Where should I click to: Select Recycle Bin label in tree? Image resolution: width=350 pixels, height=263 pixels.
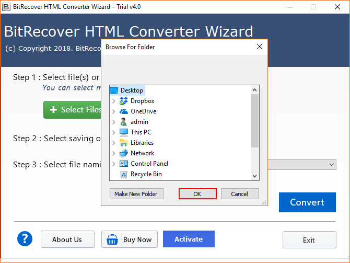(x=146, y=174)
